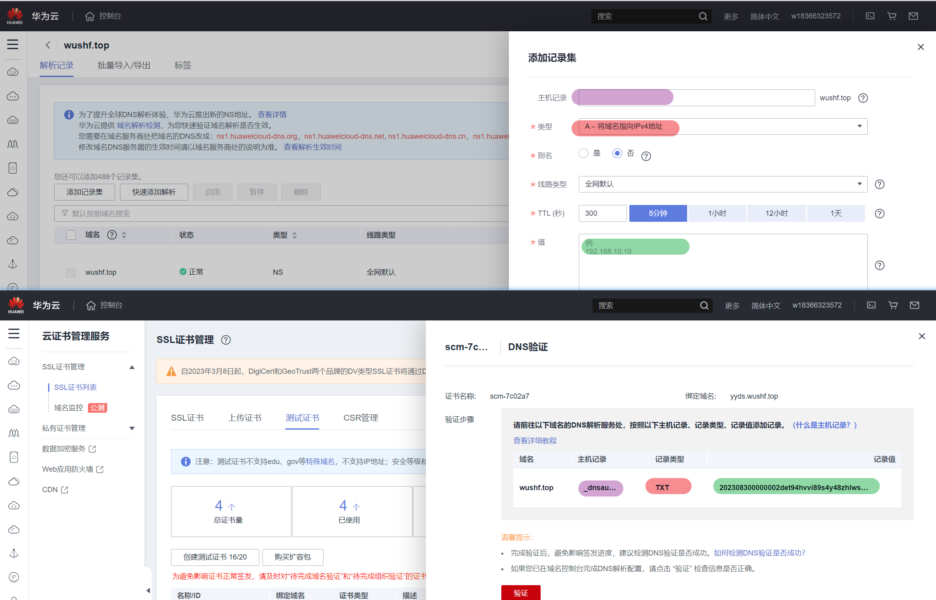Open the 查看详细教程 link
The image size is (936, 600).
coord(535,440)
